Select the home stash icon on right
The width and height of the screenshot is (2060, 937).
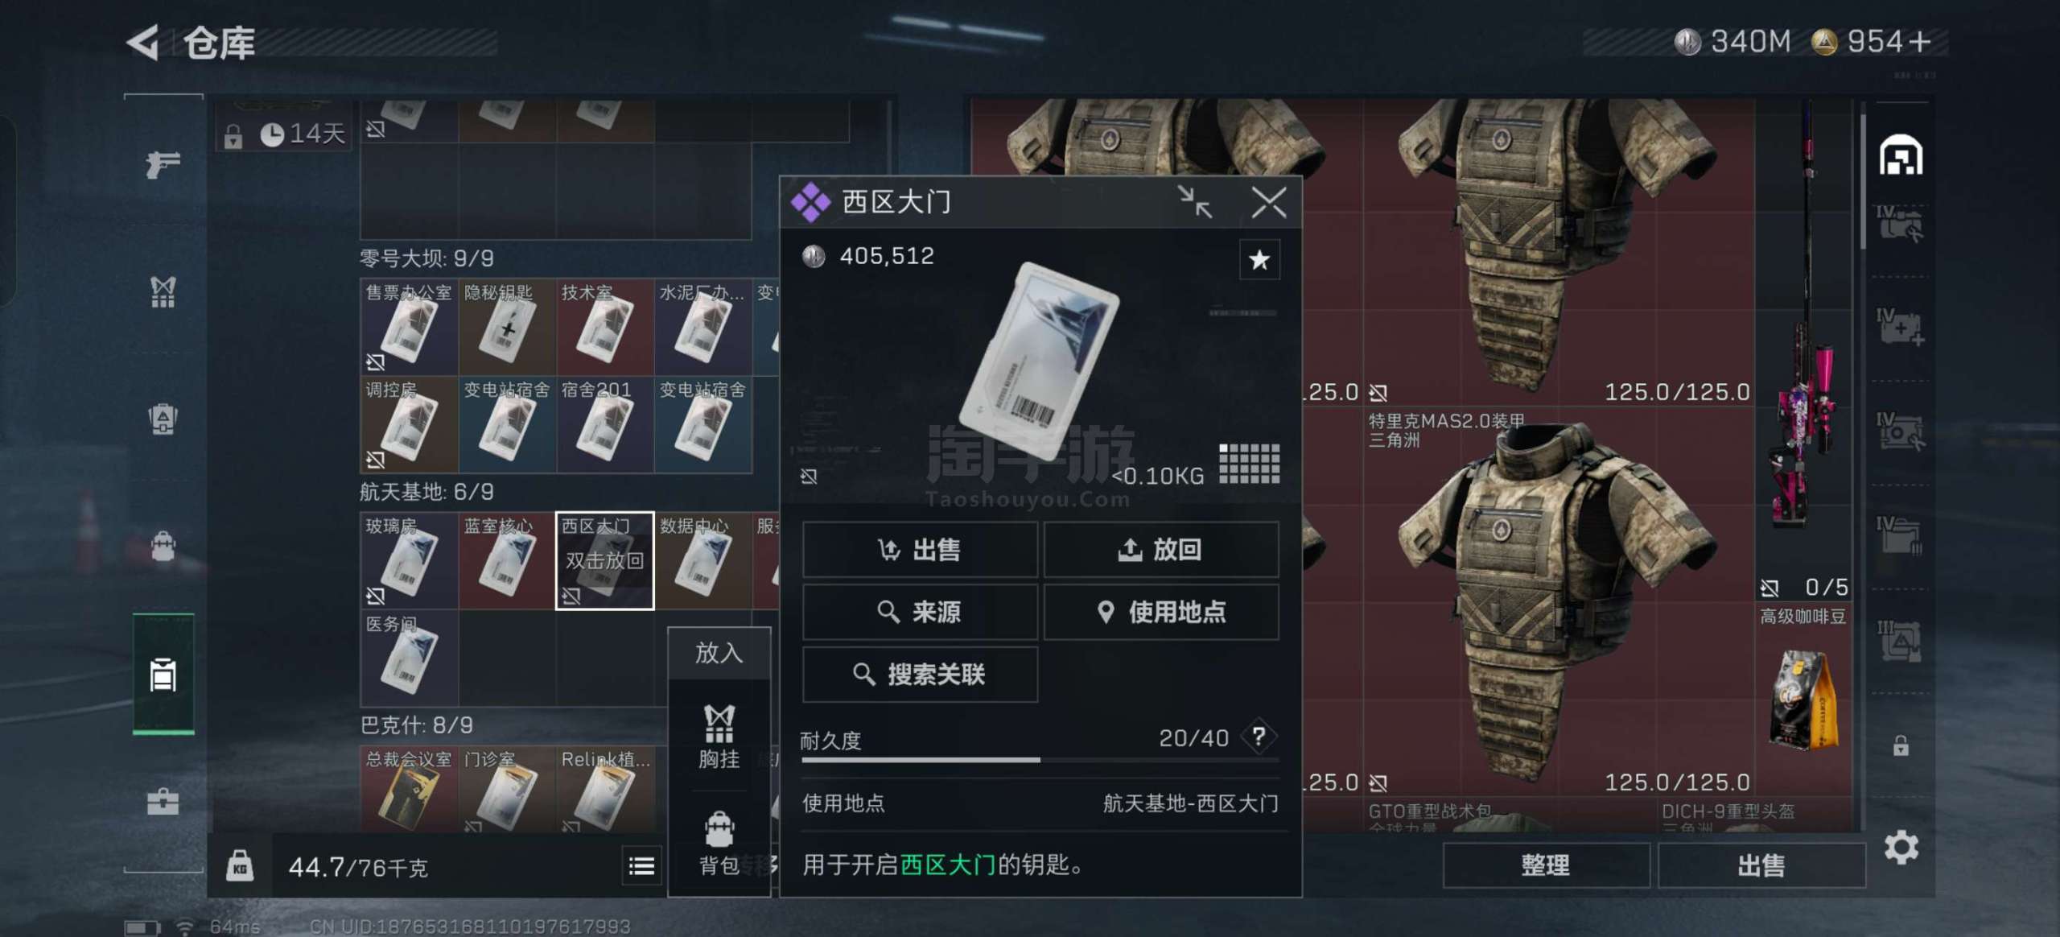pos(1901,155)
